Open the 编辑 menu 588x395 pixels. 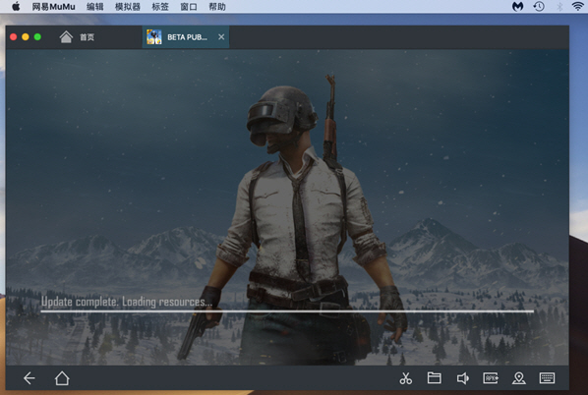[94, 6]
